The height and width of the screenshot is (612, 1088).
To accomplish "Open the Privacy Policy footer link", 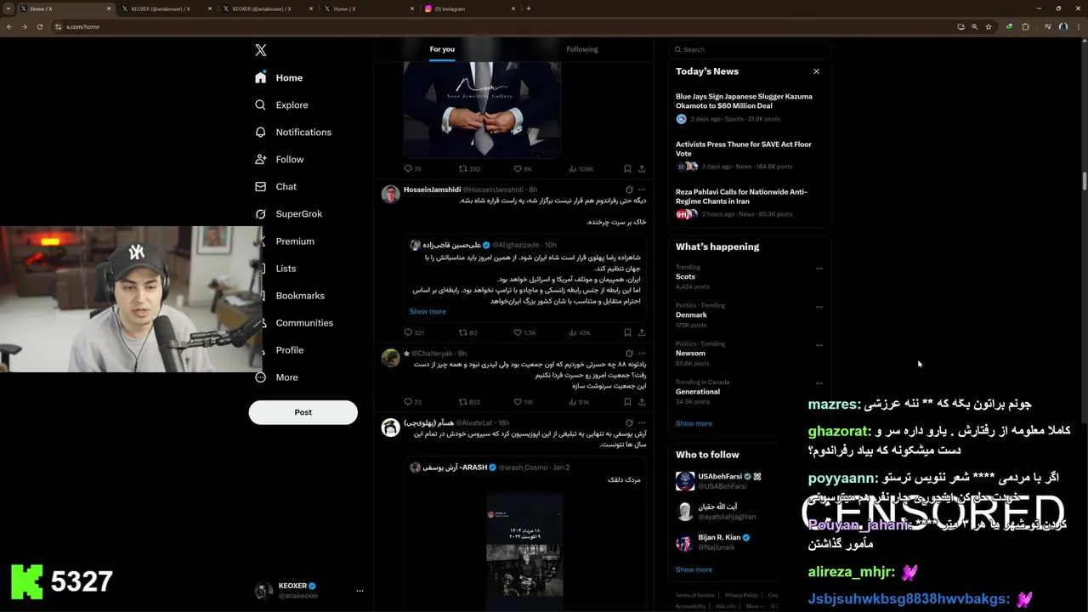I will 741,595.
